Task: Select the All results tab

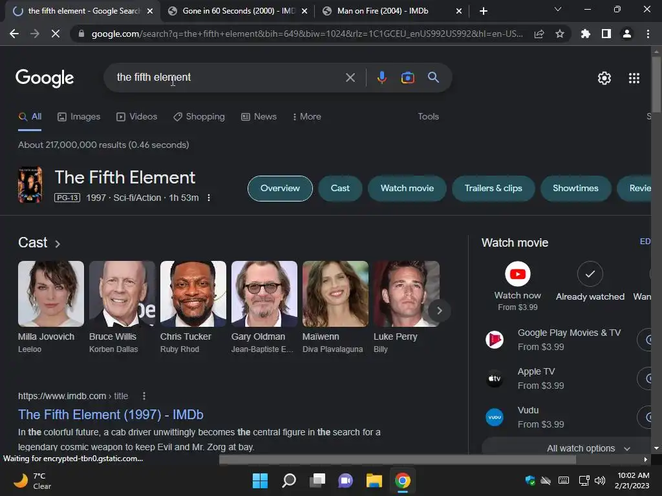Action: [30, 116]
